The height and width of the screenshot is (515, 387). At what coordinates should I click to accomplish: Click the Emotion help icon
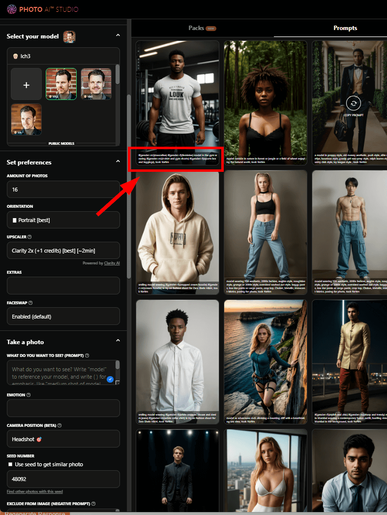pos(29,395)
